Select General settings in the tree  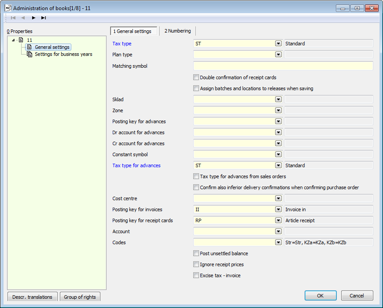[52, 47]
